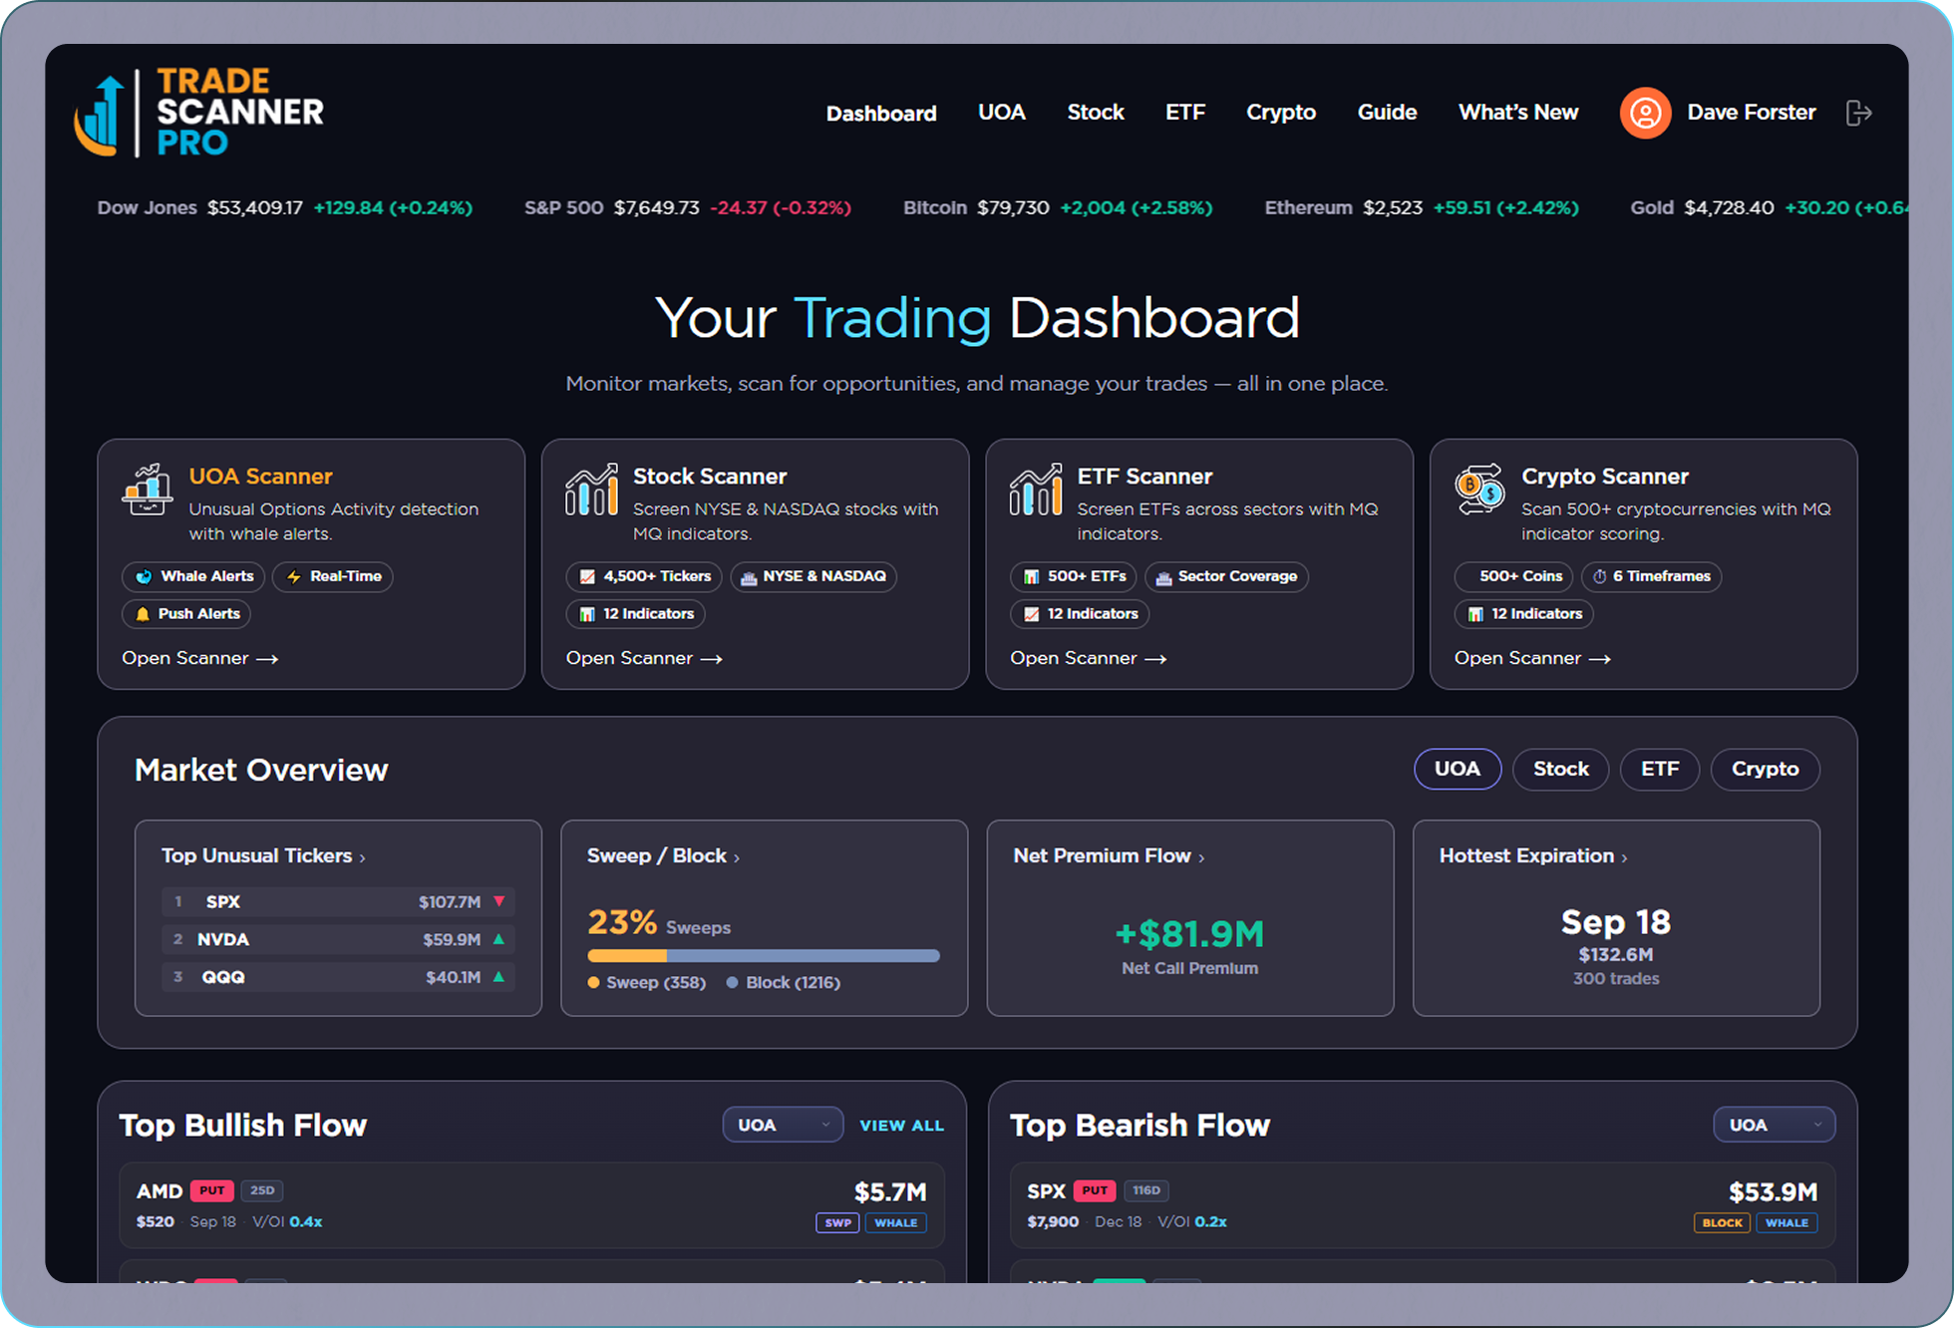The image size is (1954, 1328).
Task: Select Stock filter in Market Overview
Action: (1560, 769)
